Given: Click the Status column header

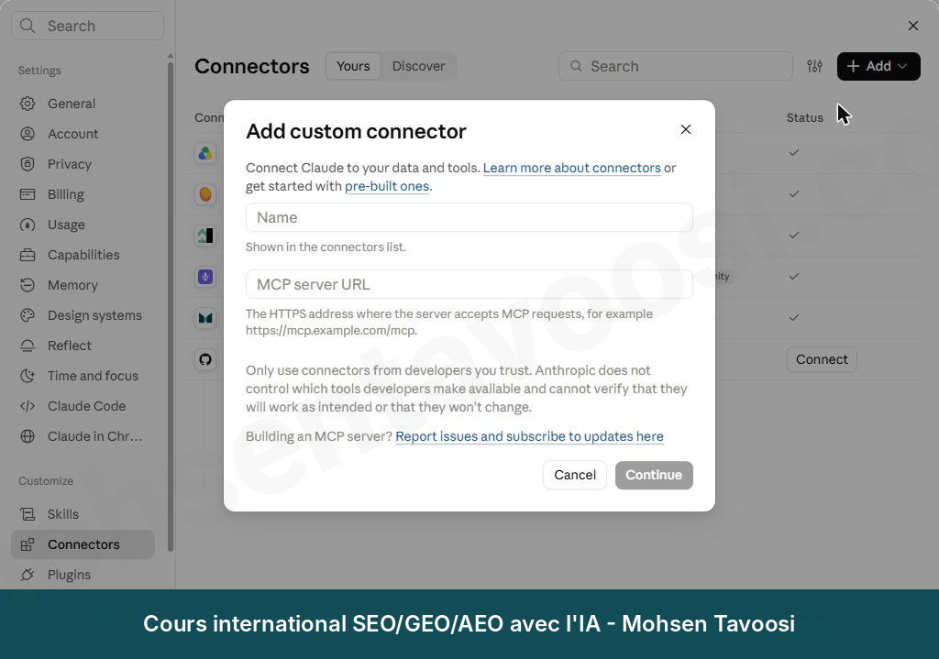Looking at the screenshot, I should coord(805,118).
